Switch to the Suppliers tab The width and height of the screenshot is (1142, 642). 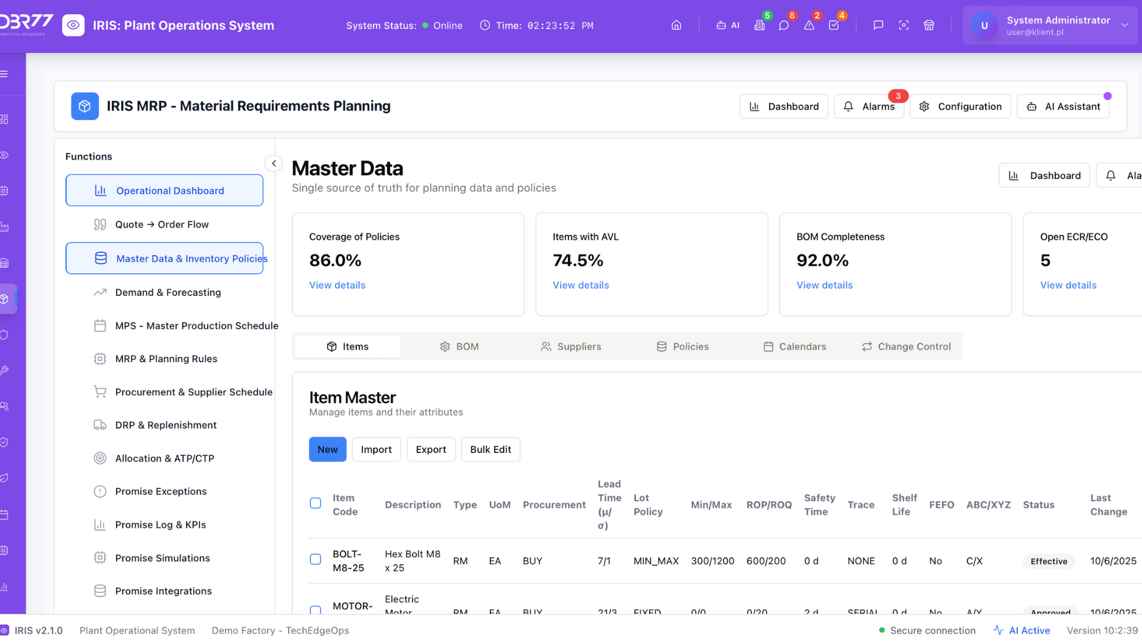[570, 347]
